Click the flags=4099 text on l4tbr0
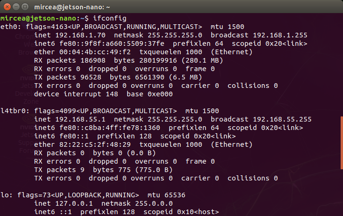Viewport: 343px width, 216px height. coord(55,111)
